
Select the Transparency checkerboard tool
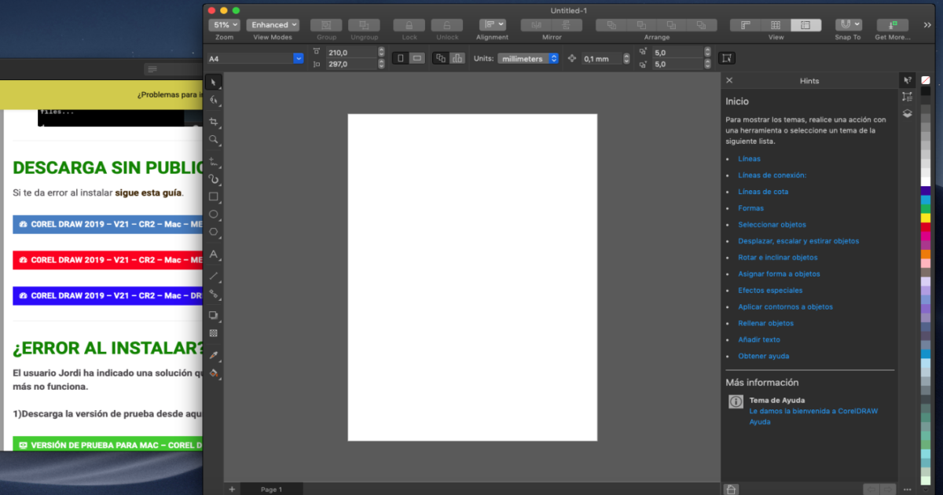[x=213, y=333]
